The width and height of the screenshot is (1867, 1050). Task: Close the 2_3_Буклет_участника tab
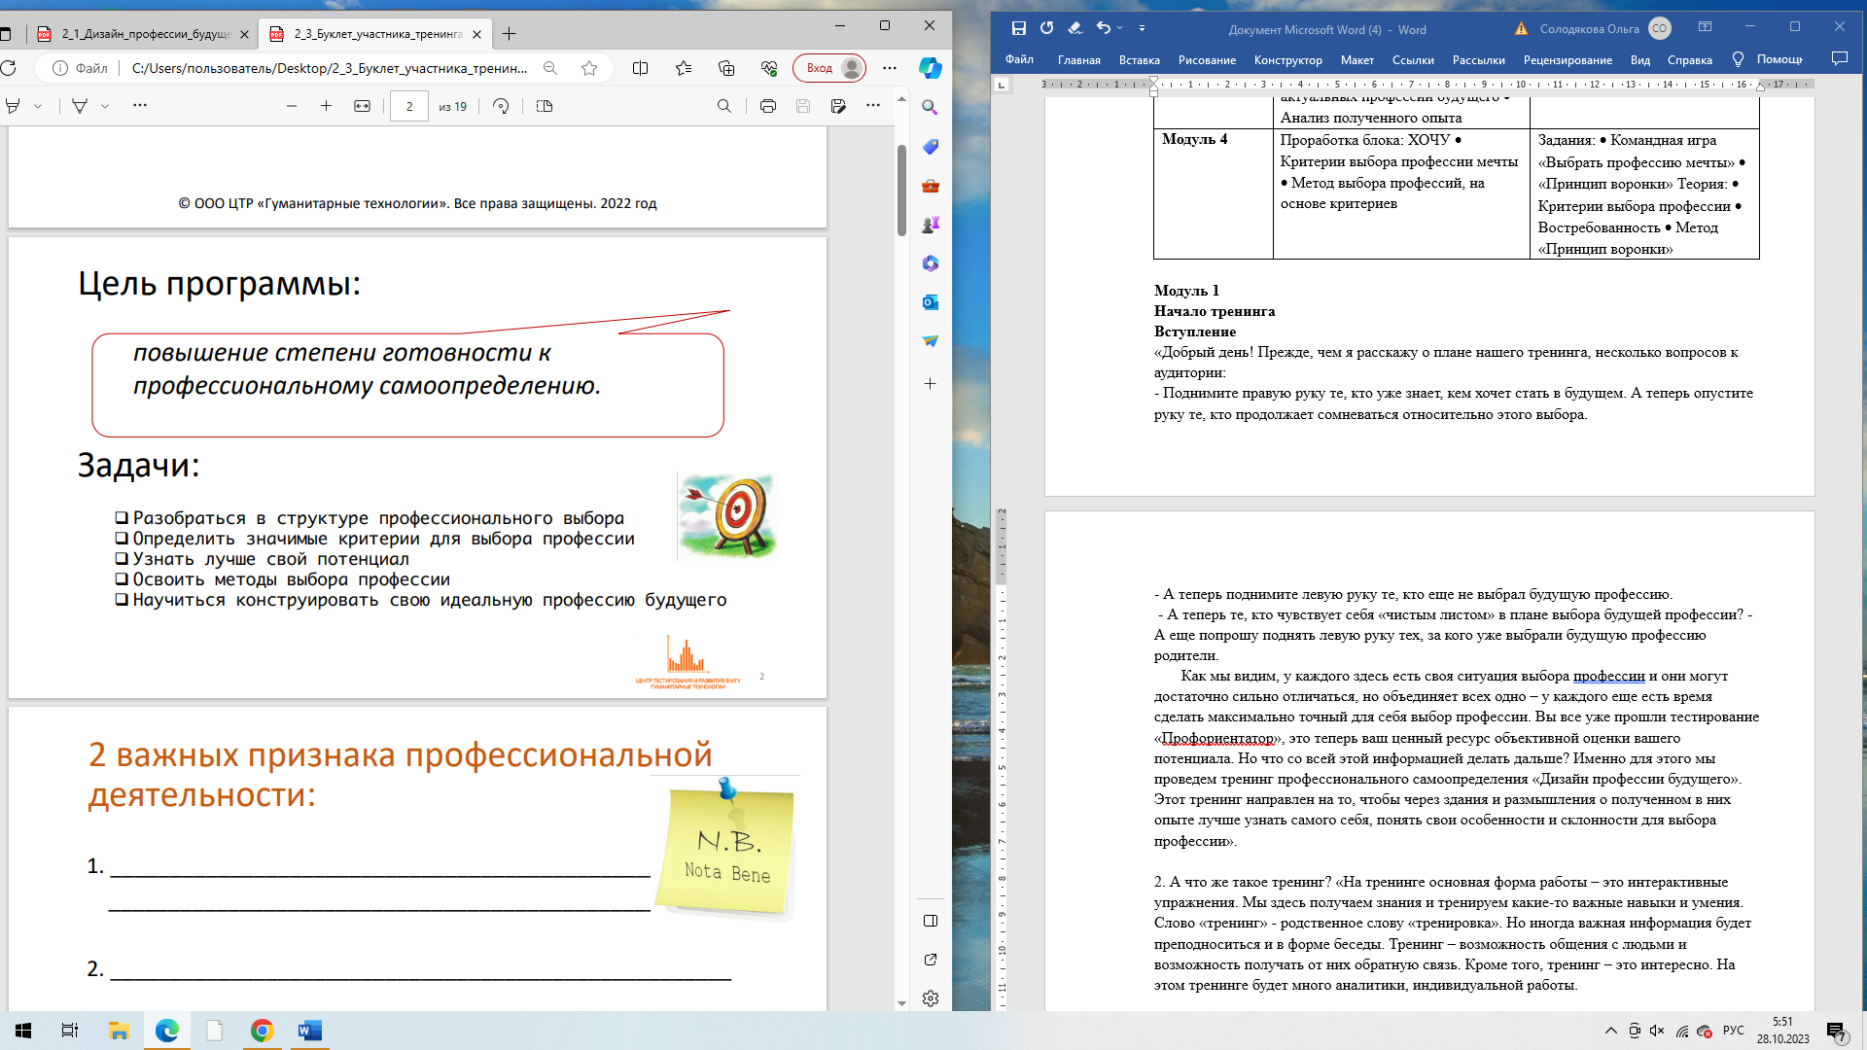pos(476,34)
